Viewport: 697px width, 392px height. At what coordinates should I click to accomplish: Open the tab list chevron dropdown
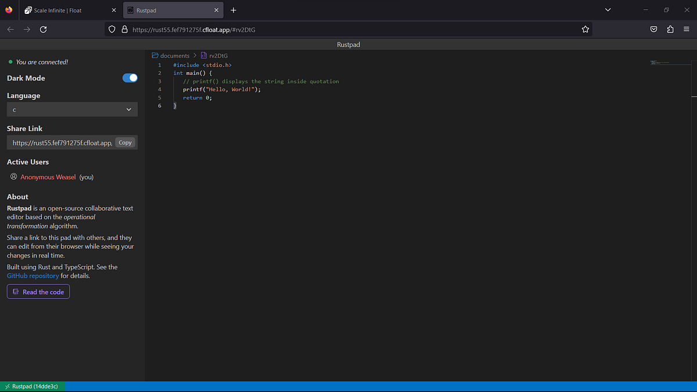608,10
